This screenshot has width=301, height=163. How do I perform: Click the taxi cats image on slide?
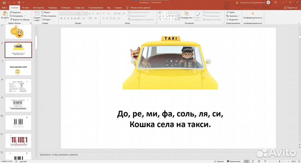click(170, 63)
